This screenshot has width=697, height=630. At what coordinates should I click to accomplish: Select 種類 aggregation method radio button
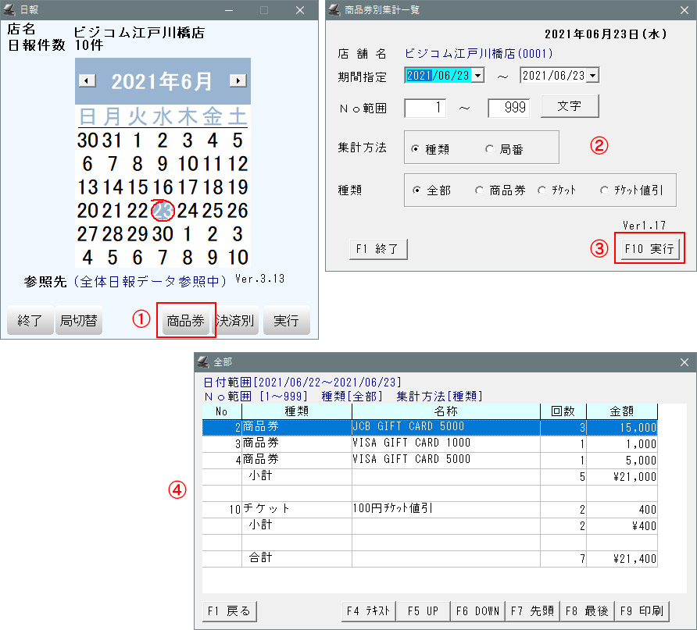click(415, 149)
